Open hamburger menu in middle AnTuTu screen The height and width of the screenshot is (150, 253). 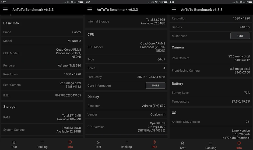90,9
